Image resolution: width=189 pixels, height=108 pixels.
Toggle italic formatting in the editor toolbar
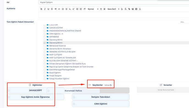(45, 9)
